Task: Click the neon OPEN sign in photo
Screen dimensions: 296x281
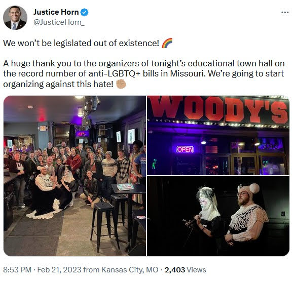Action: click(185, 149)
